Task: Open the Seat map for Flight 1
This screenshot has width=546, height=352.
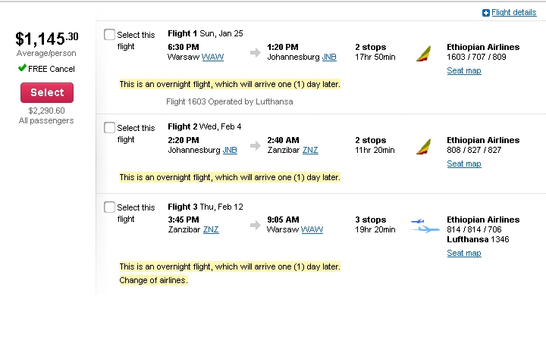Action: tap(464, 70)
